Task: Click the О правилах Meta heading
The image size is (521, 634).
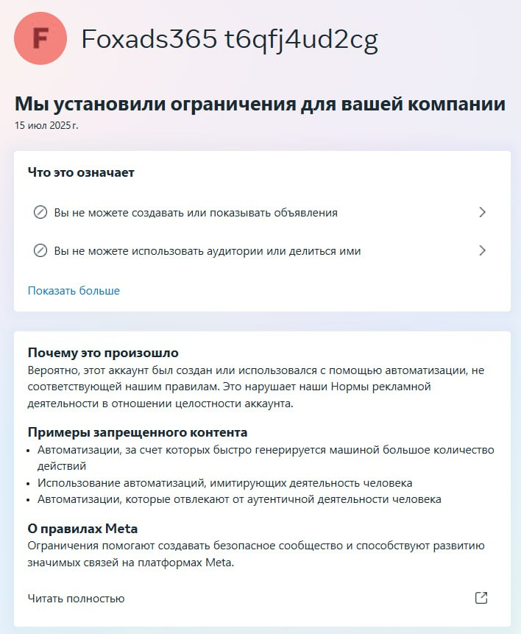Action: (x=82, y=529)
